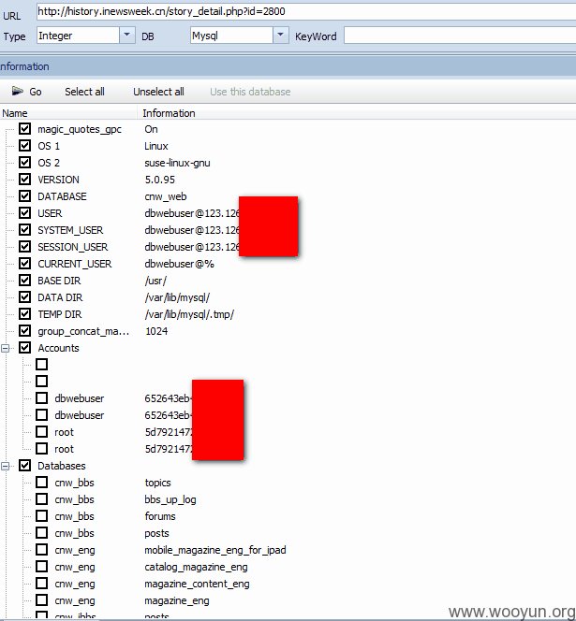Select the /var/lib/mysql/.tmp/ value
Viewport: 576px width, 621px height.
(189, 314)
